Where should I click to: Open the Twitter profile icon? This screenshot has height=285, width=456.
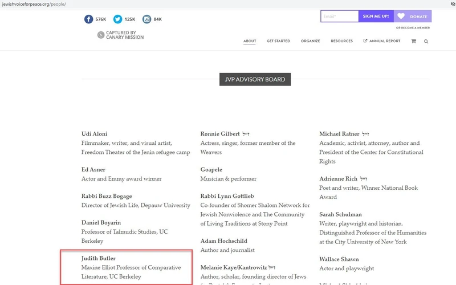(117, 19)
